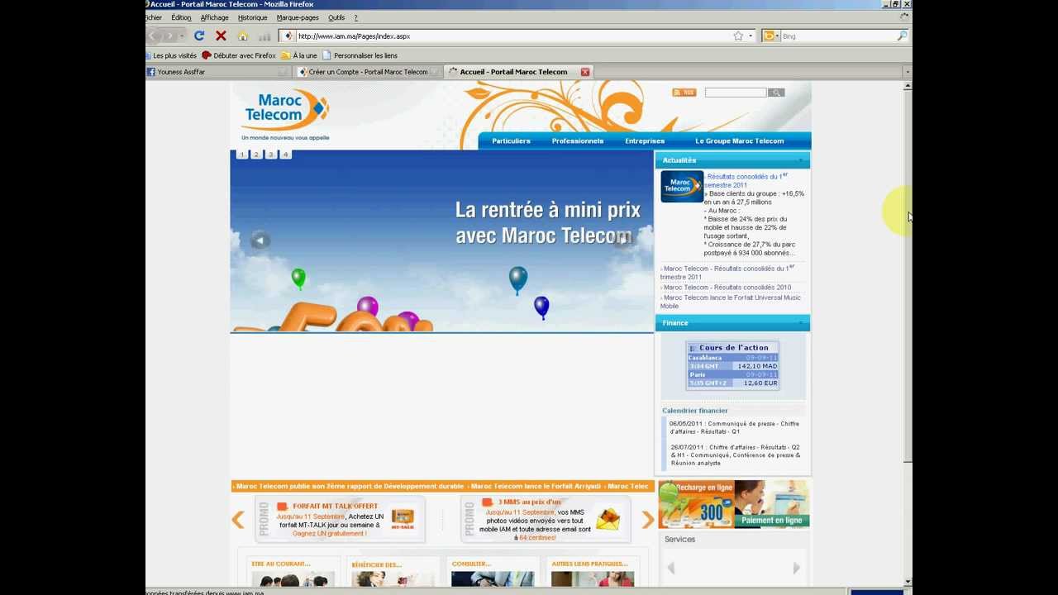The width and height of the screenshot is (1058, 595).
Task: Click the site search magnifier button
Action: (x=775, y=93)
